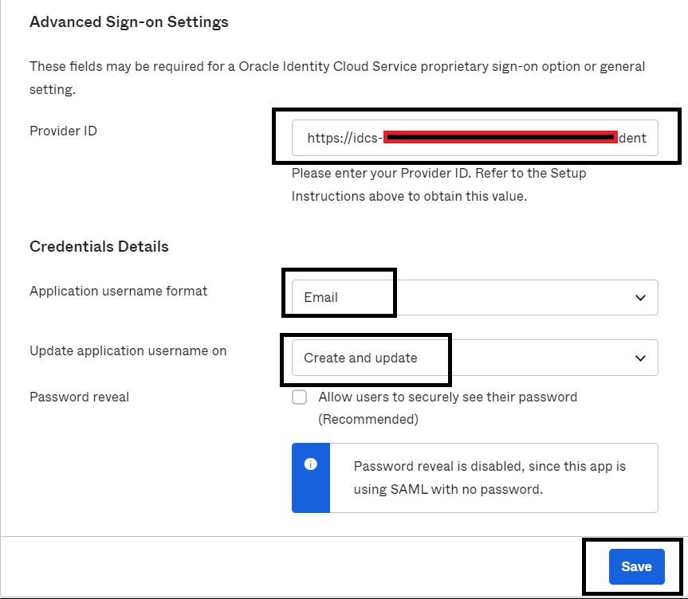
Task: Click the Credentials Details heading
Action: (x=99, y=246)
